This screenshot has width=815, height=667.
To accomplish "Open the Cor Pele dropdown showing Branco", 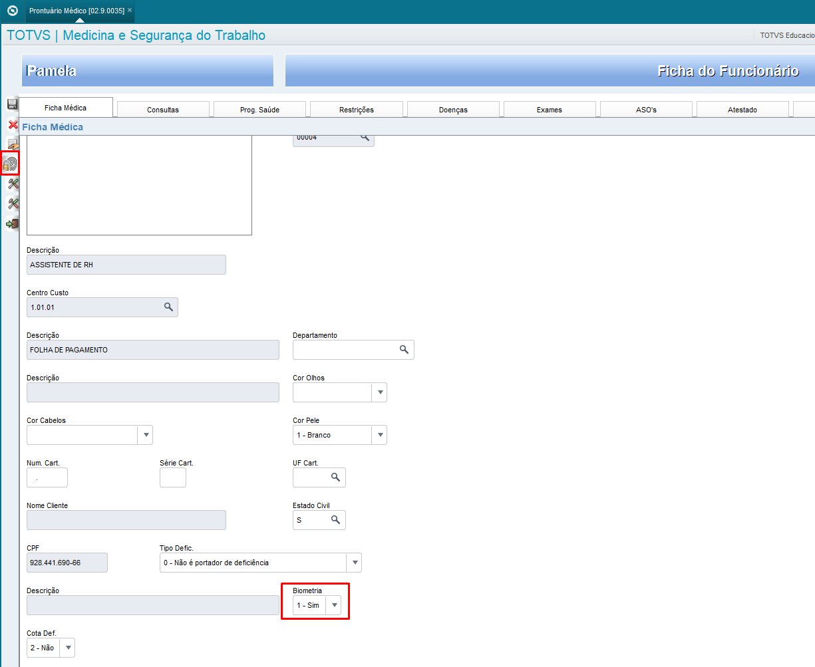I will [x=379, y=435].
